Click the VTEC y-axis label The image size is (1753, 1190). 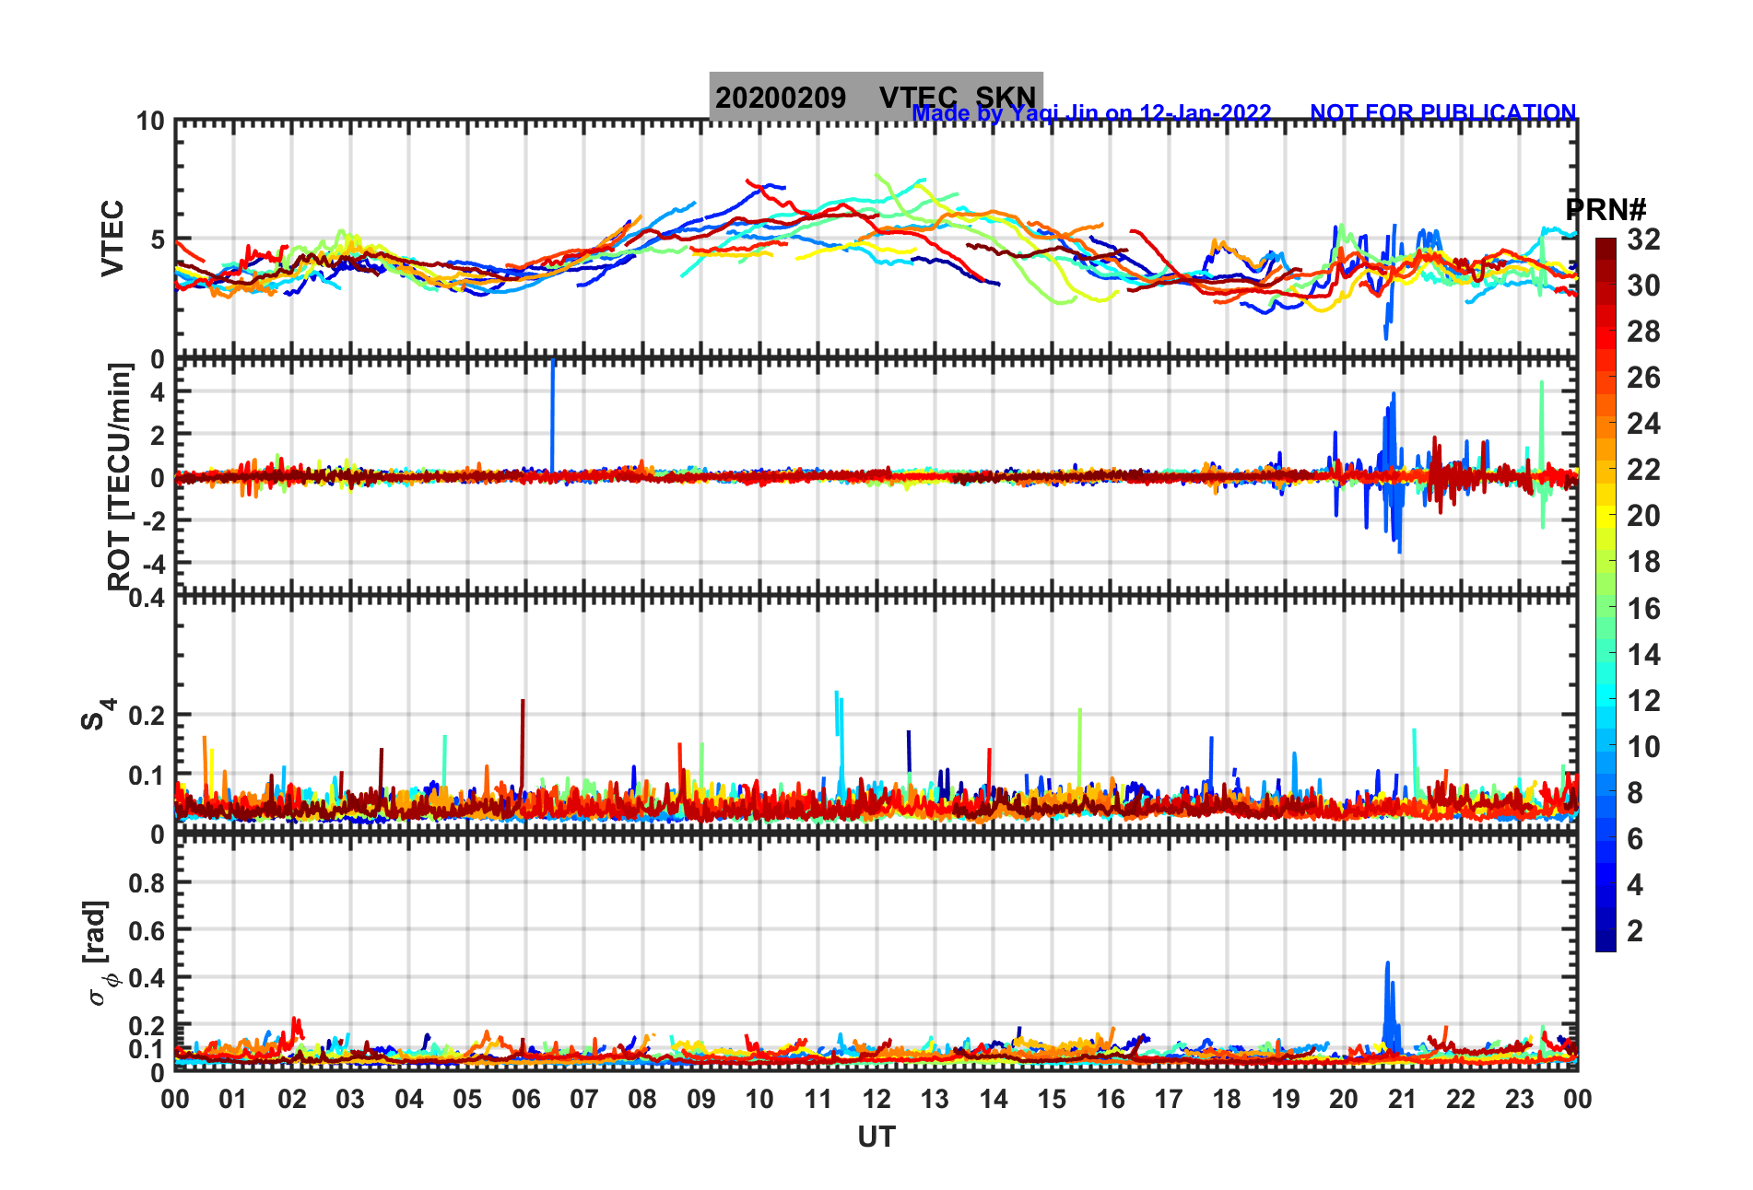click(x=112, y=239)
